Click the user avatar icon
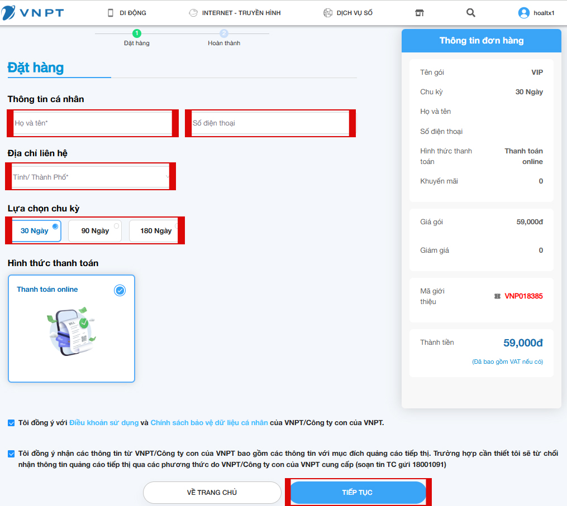This screenshot has width=567, height=506. point(523,13)
